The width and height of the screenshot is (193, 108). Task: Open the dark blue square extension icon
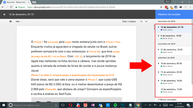point(176,7)
